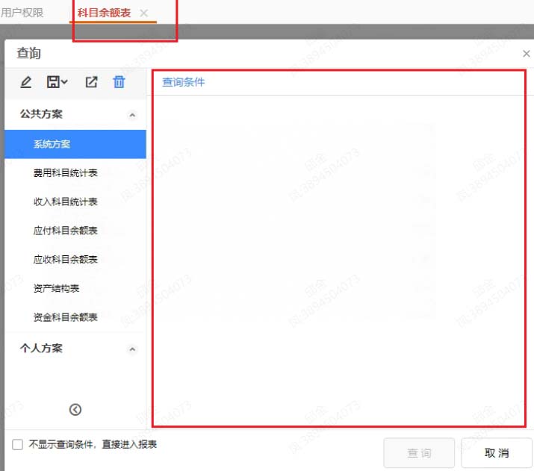Open the 查询条件 tab

click(x=183, y=82)
